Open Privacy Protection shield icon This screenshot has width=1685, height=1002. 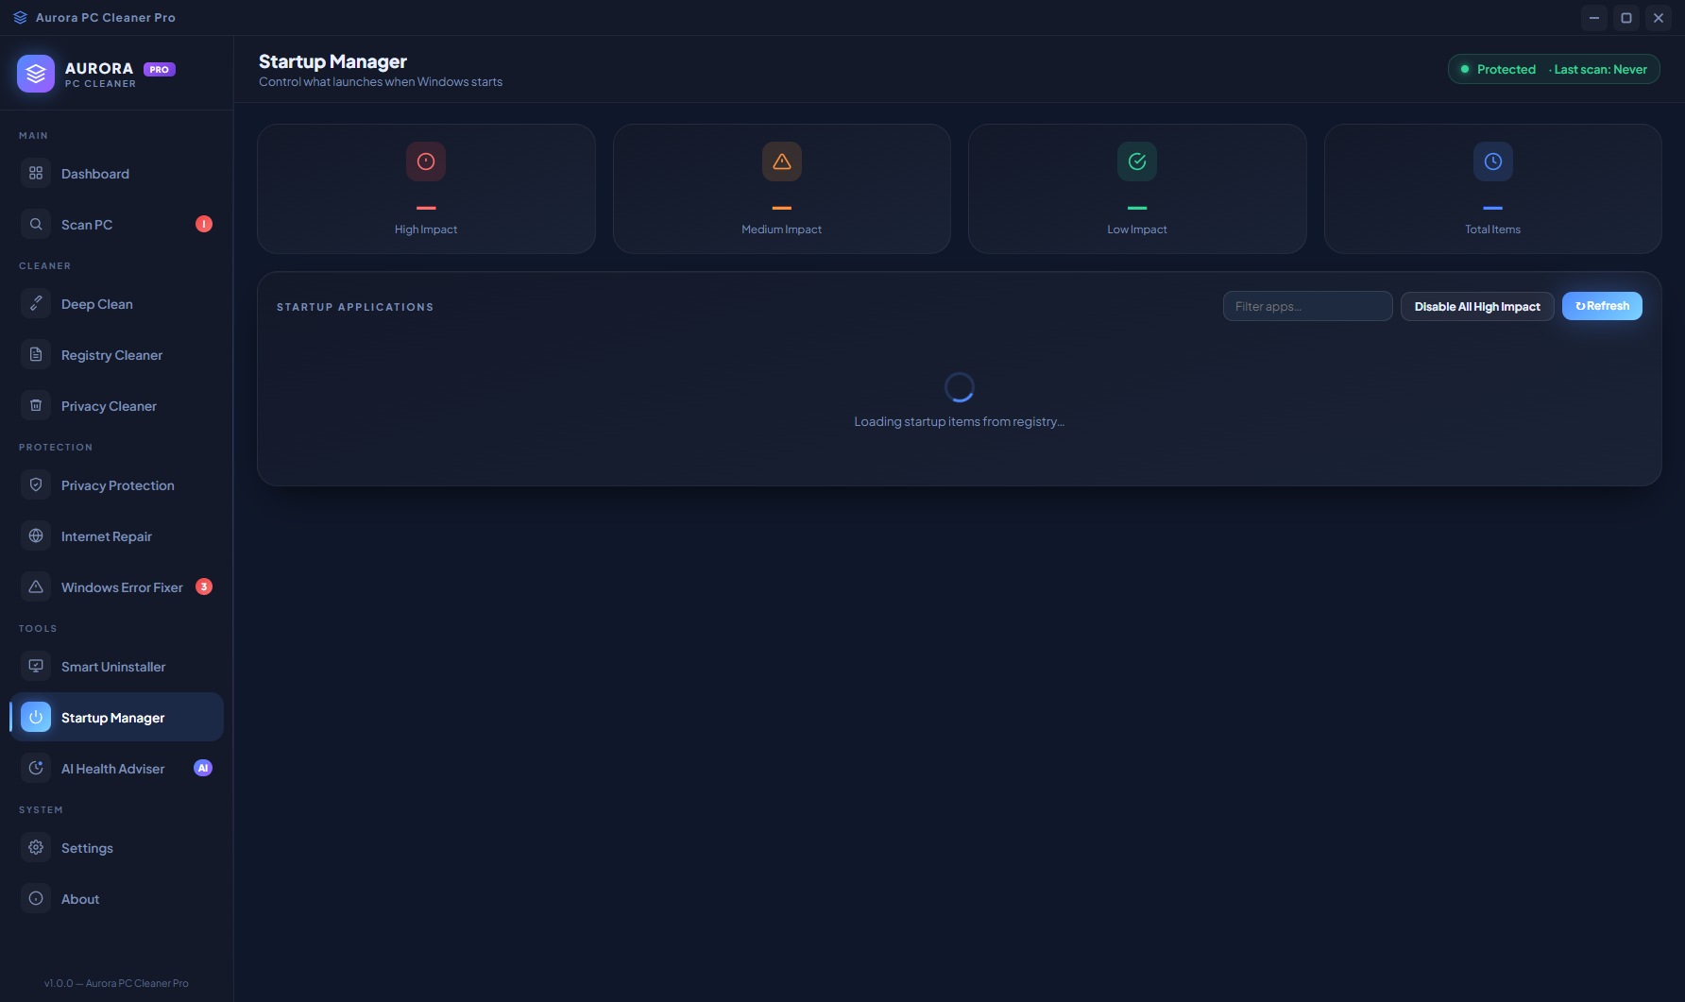click(36, 484)
